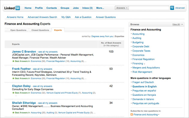Viewport: 189px width, 118px height.
Task: Click the RSS feed icon for Finance and Accounting
Action: 132,114
